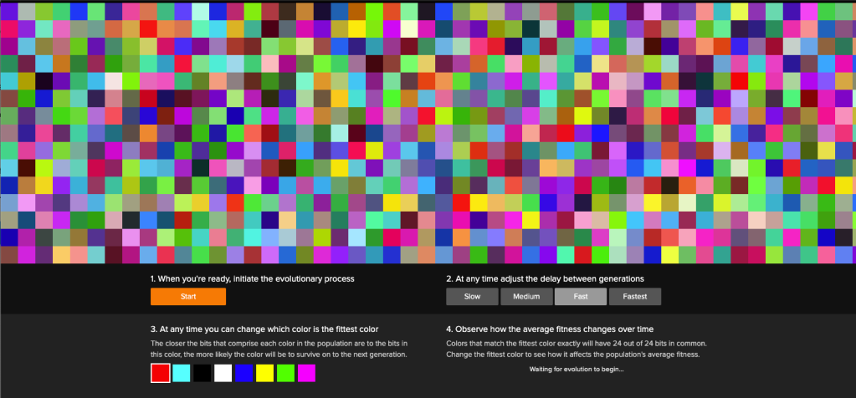Pick yellow as the fittest color
The height and width of the screenshot is (398, 856).
(x=264, y=373)
